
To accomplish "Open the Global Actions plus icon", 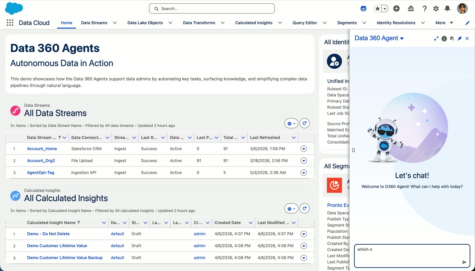I will click(x=396, y=9).
